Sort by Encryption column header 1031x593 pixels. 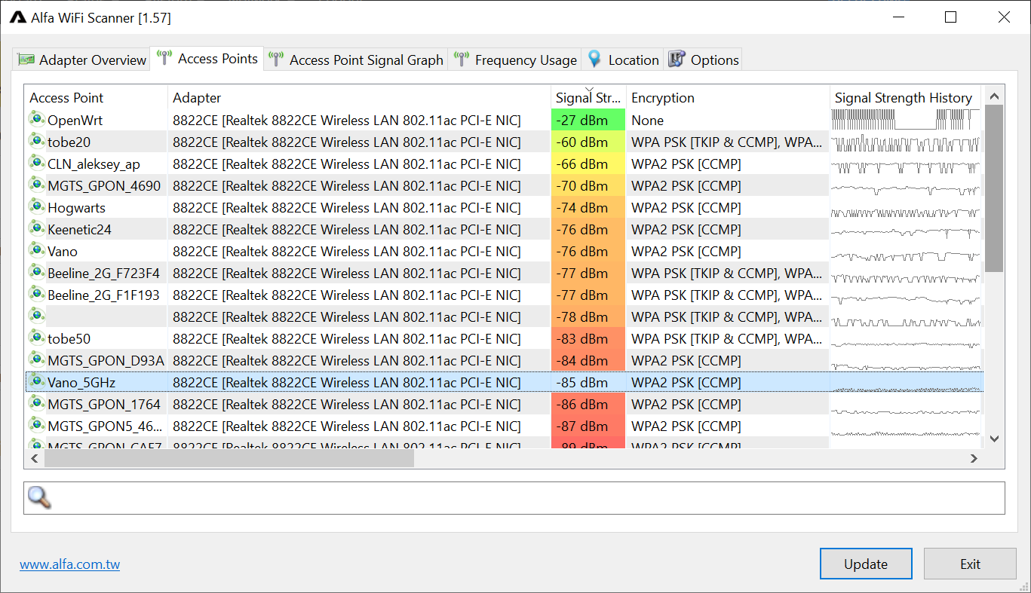click(x=728, y=98)
